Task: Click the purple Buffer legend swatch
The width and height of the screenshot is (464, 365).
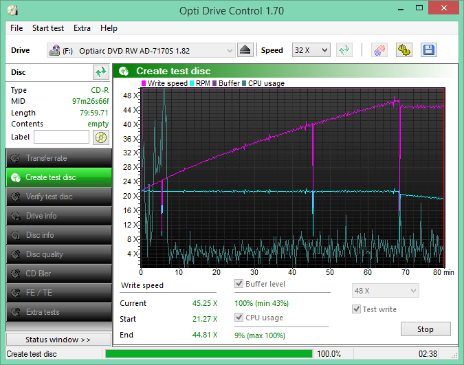Action: pyautogui.click(x=214, y=83)
